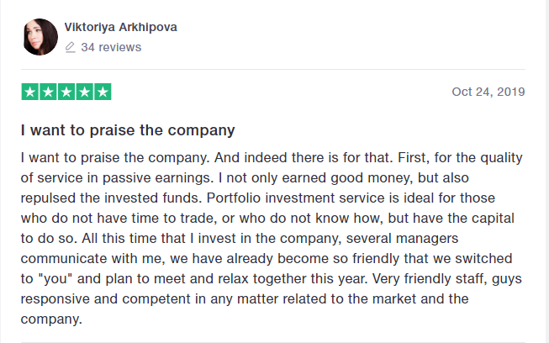549x343 pixels.
Task: Open the 'I want to praise the company' title
Action: [x=128, y=130]
